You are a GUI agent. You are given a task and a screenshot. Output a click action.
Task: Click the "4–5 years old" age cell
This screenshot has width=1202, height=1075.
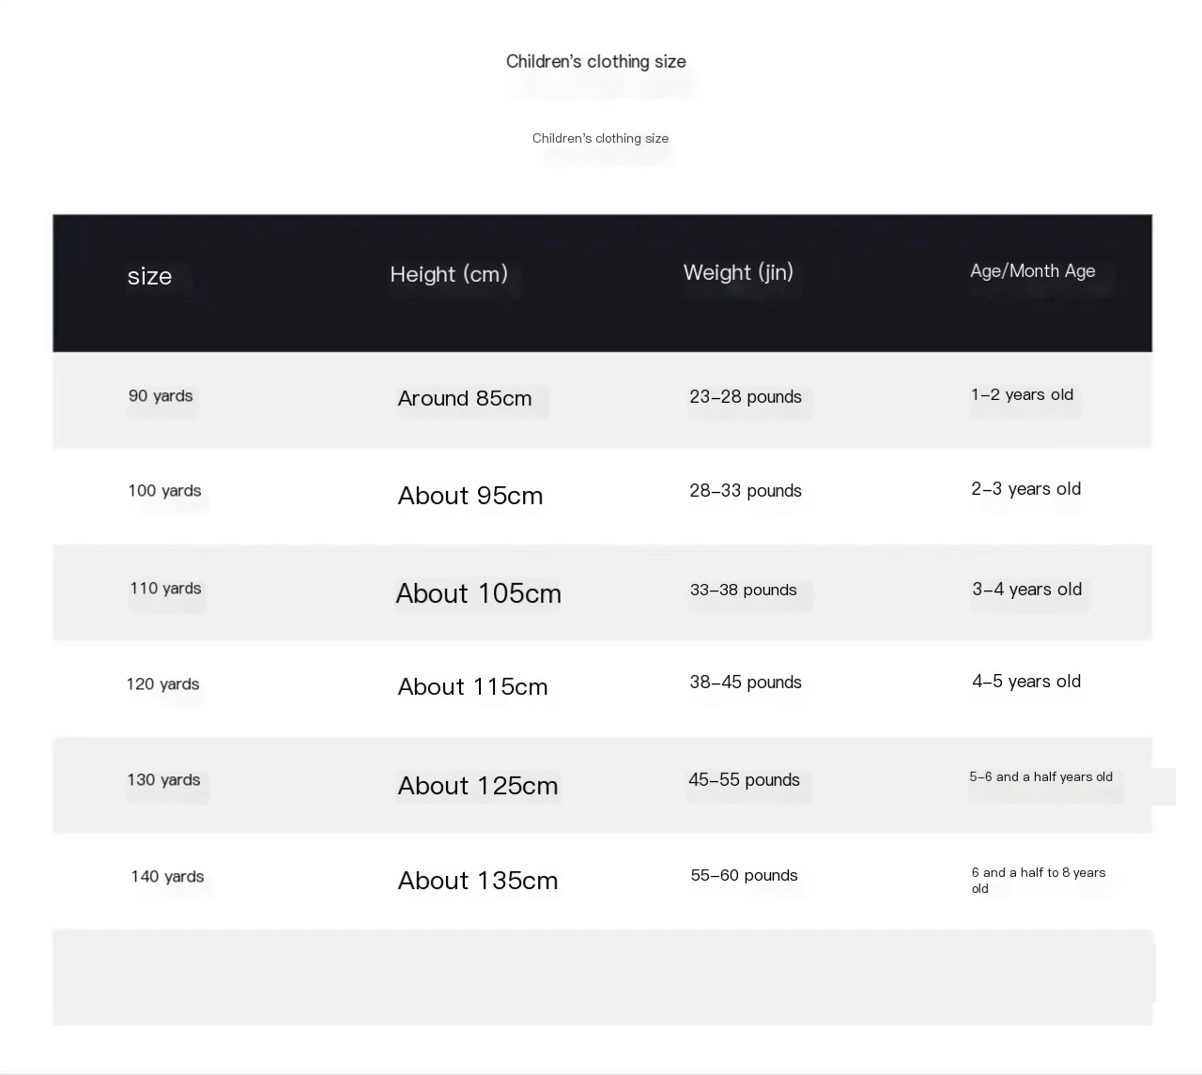coord(1026,682)
